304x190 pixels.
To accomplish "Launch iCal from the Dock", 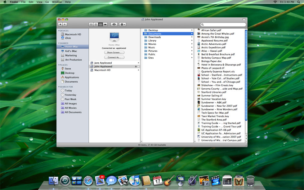I will point(158,180).
